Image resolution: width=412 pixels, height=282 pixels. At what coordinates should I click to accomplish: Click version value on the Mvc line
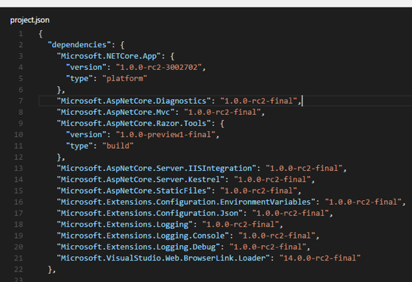click(x=222, y=113)
